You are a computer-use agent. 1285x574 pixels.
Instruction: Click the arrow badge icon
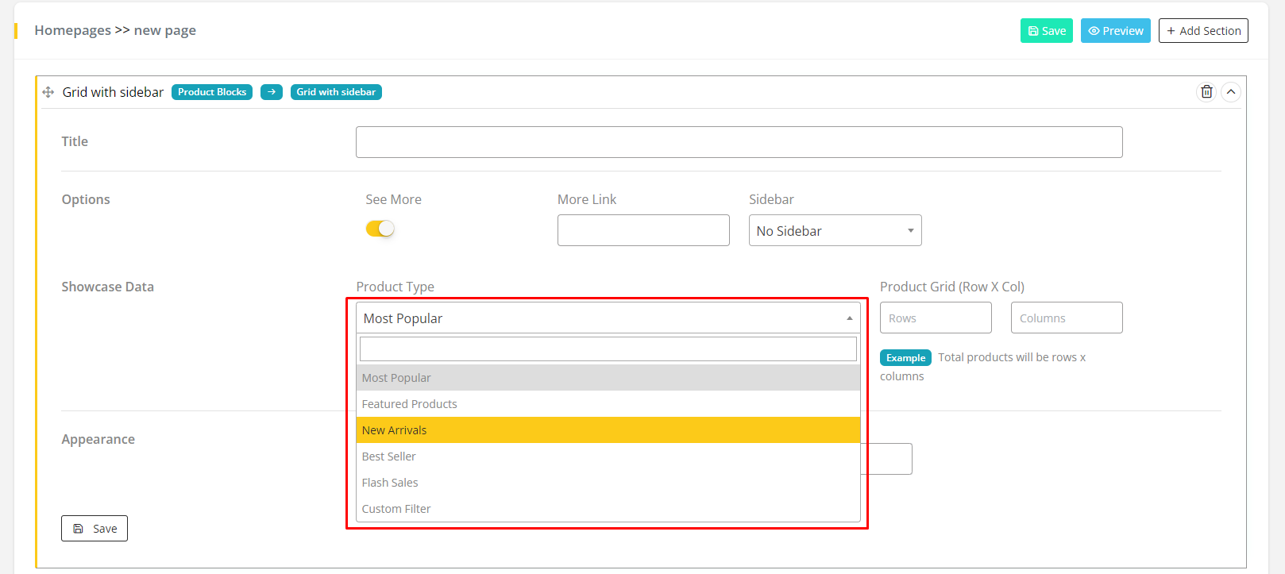tap(272, 92)
